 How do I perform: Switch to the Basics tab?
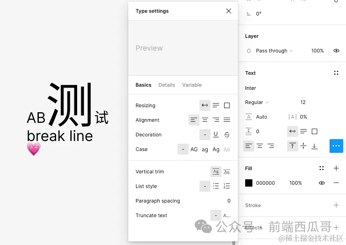click(143, 85)
